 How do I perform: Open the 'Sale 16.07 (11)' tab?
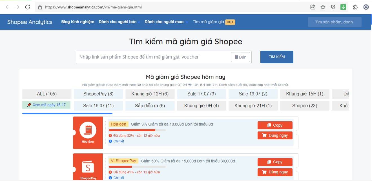tap(98, 106)
